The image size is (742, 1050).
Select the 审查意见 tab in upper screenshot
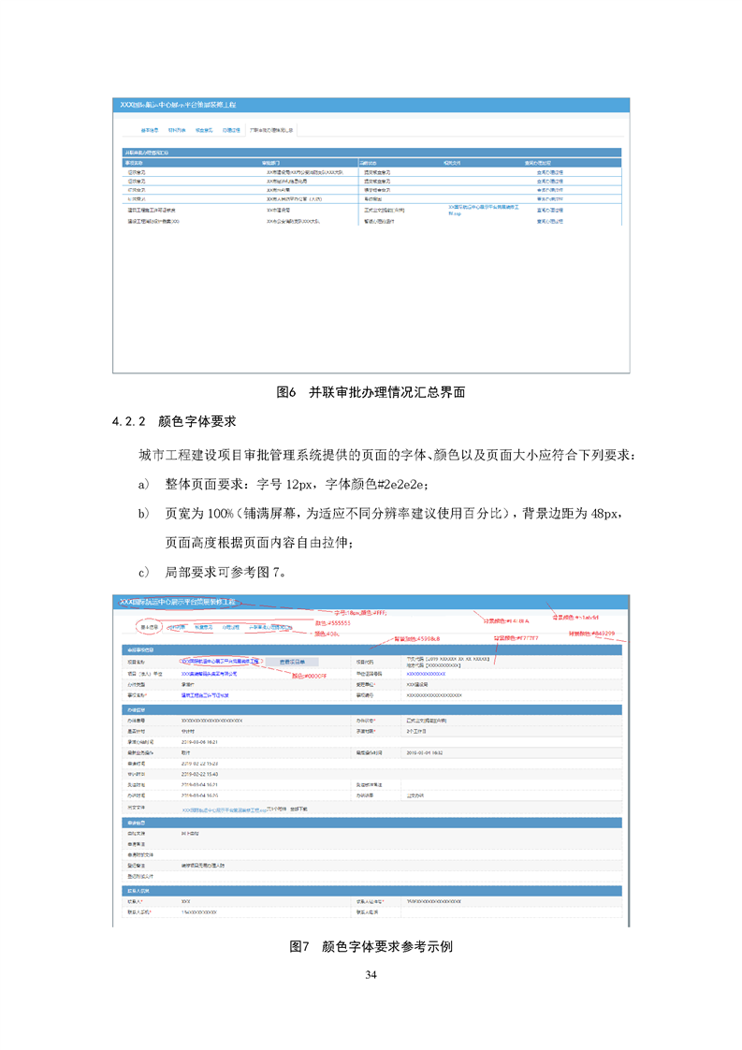(x=204, y=130)
